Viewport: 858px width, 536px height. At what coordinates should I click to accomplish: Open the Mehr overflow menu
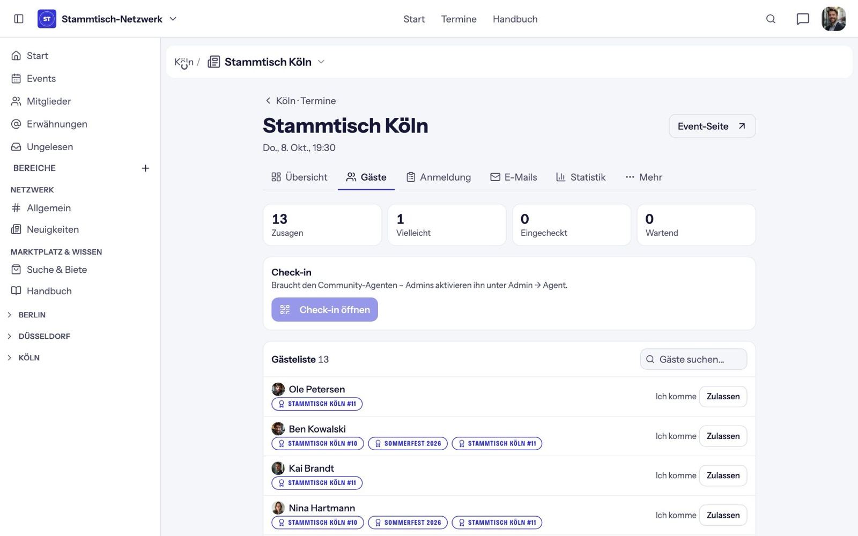point(643,177)
